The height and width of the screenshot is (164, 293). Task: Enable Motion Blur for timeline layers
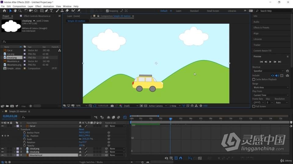click(x=118, y=117)
